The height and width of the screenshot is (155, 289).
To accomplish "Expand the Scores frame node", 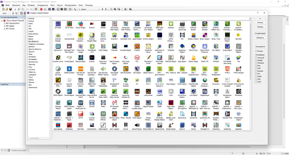I will (x=4, y=29).
